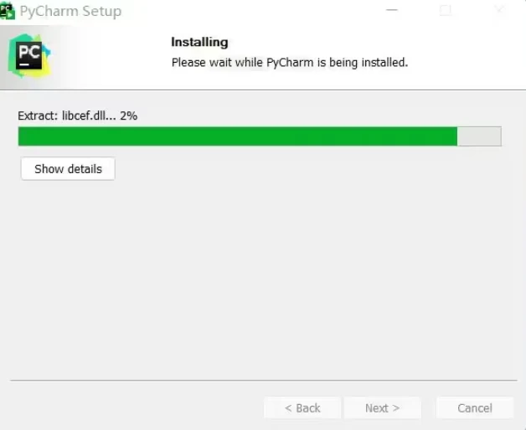Click the green filled part of progress bar
This screenshot has height=430, width=526.
238,136
